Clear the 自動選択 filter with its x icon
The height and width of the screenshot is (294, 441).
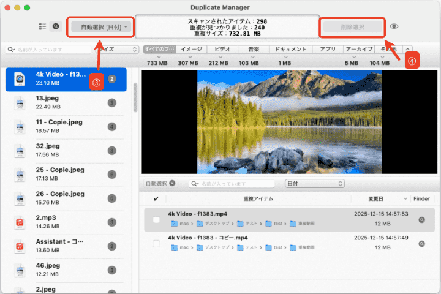(172, 183)
